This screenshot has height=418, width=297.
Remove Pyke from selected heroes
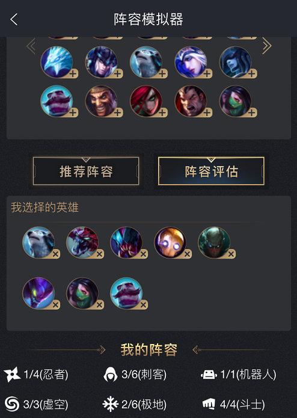231,254
